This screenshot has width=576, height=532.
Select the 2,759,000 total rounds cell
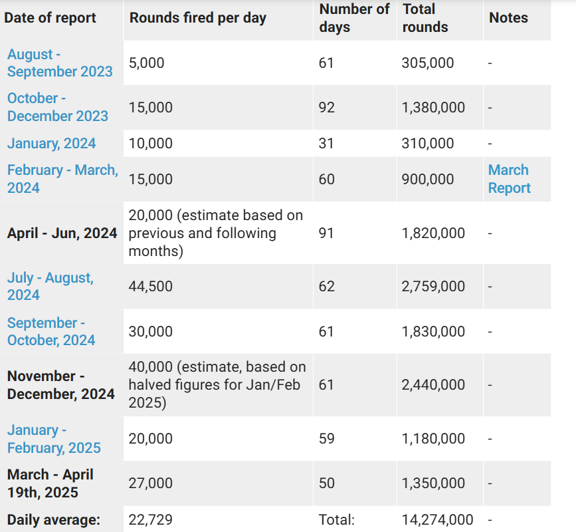click(x=433, y=287)
